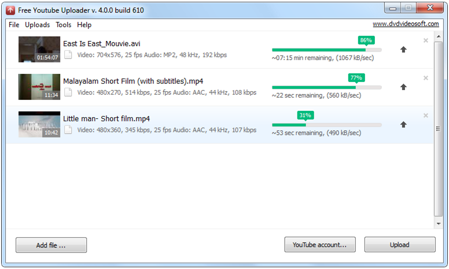Click the Video: 704x576 details line

pos(152,55)
